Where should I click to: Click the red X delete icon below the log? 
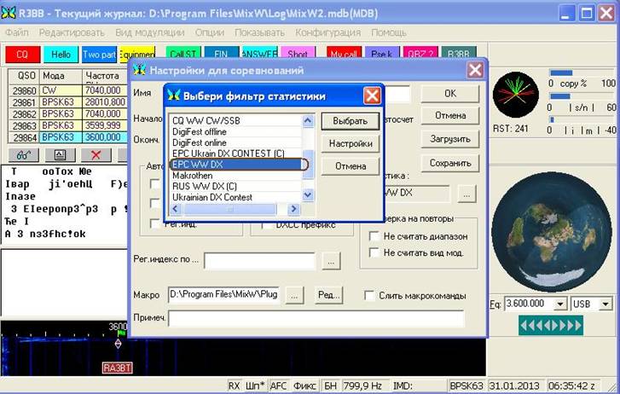point(96,154)
